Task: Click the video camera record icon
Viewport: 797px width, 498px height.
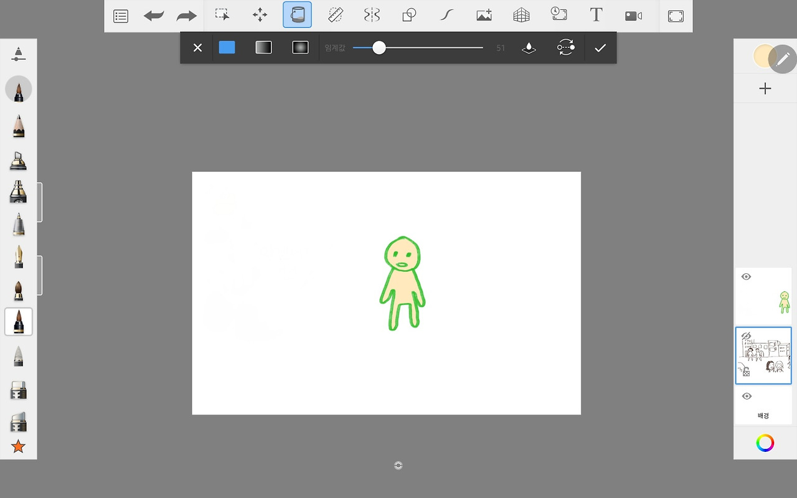Action: [x=633, y=16]
